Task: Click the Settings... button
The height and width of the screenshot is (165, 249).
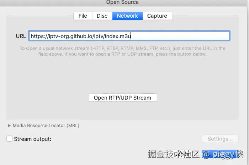Action: (220, 139)
